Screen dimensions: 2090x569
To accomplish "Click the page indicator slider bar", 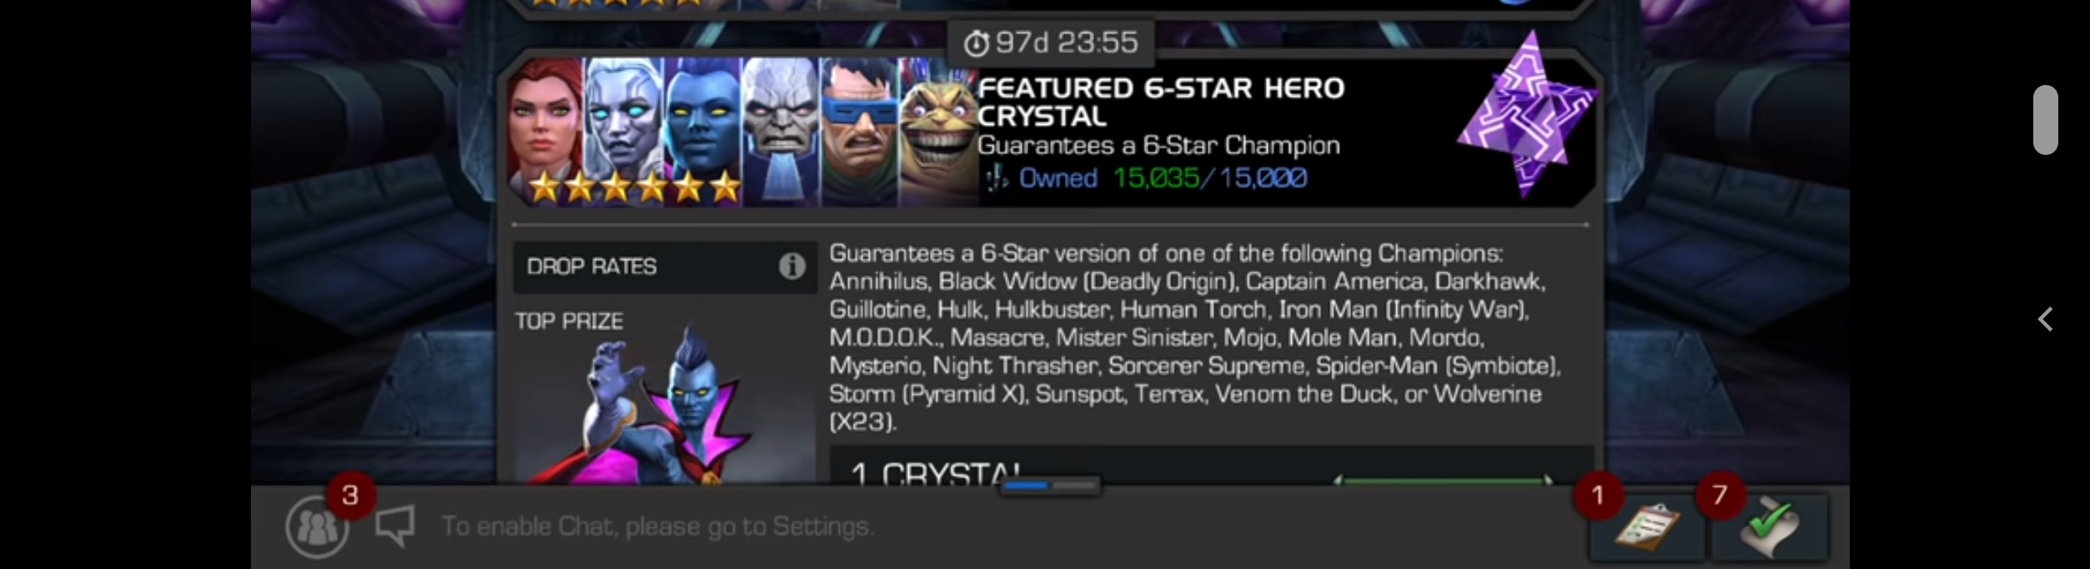I will (x=1050, y=485).
